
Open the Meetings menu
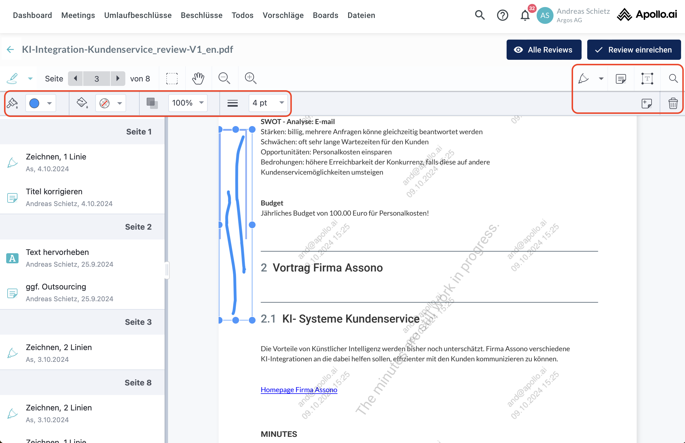tap(78, 15)
